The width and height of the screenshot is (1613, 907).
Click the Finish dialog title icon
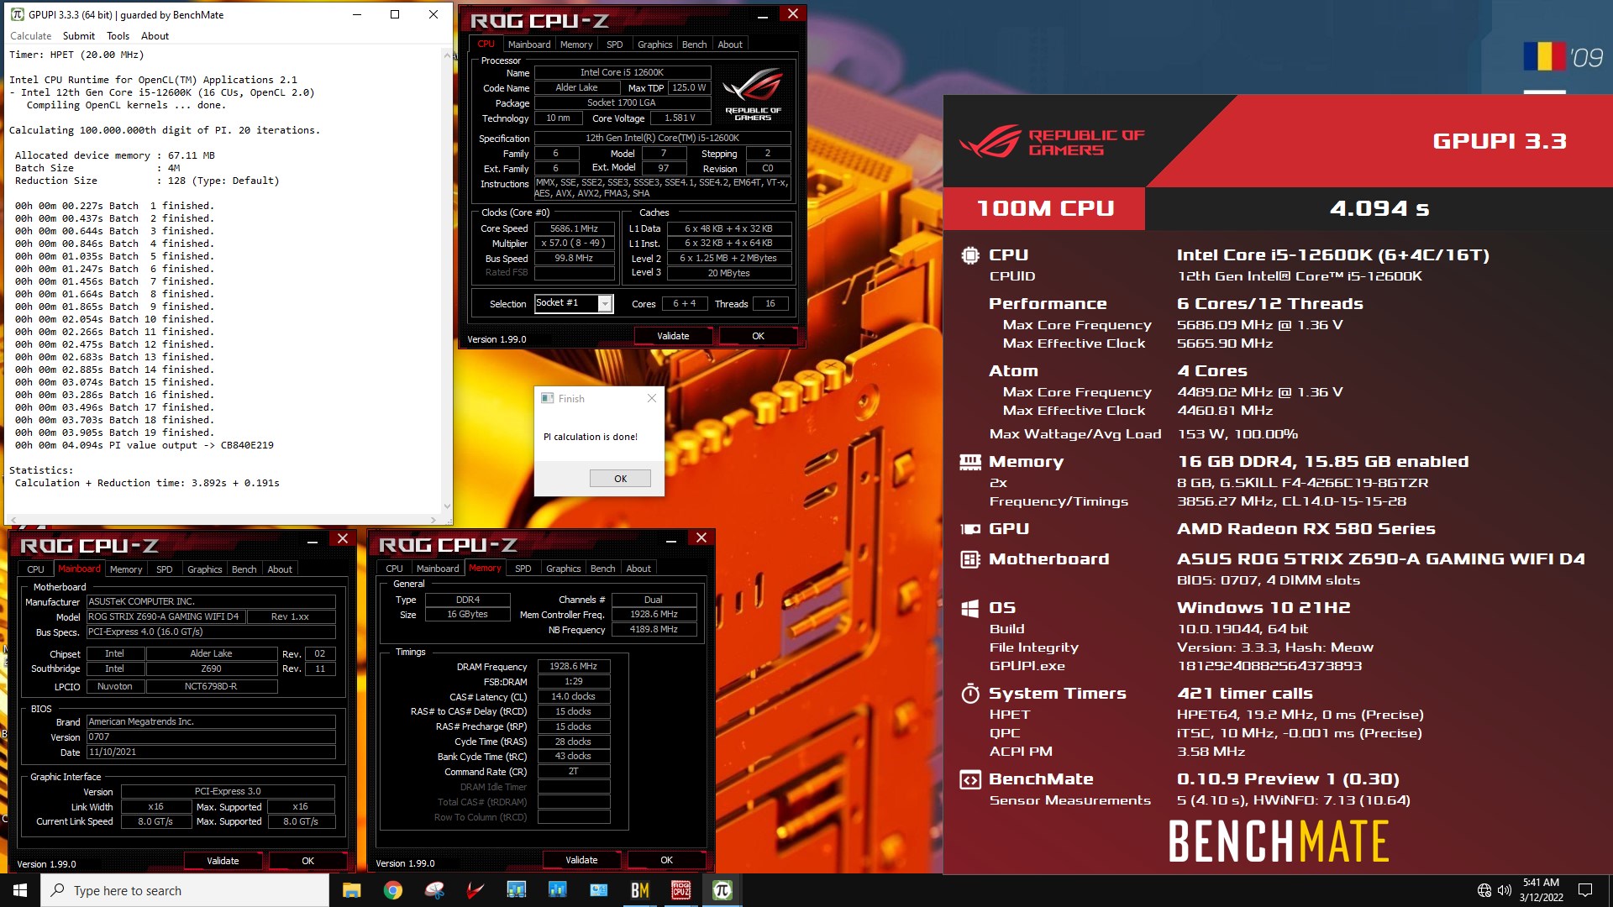point(548,398)
